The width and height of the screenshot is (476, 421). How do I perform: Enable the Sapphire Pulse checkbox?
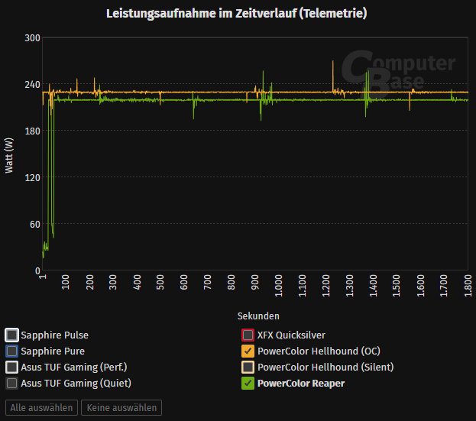click(x=11, y=335)
